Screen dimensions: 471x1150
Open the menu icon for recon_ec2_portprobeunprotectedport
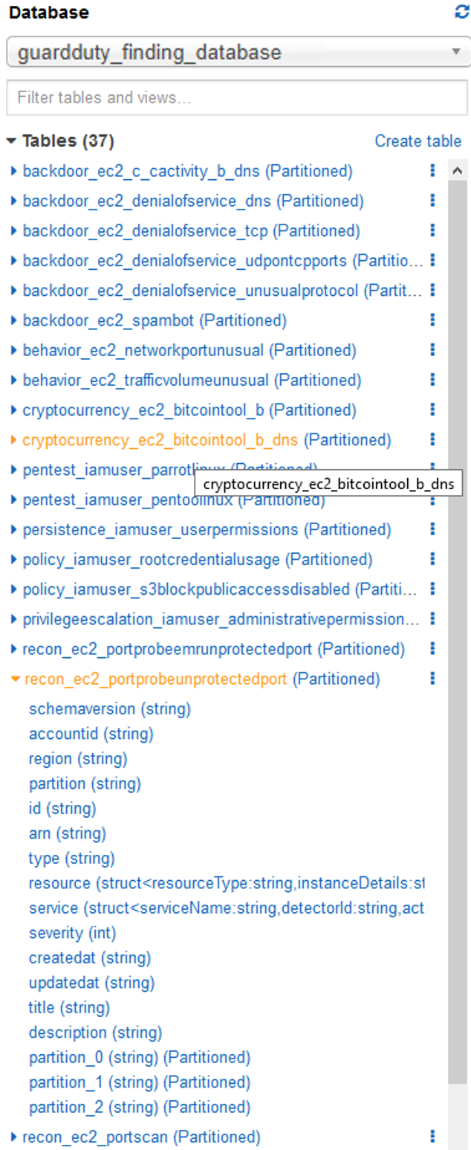(x=433, y=679)
